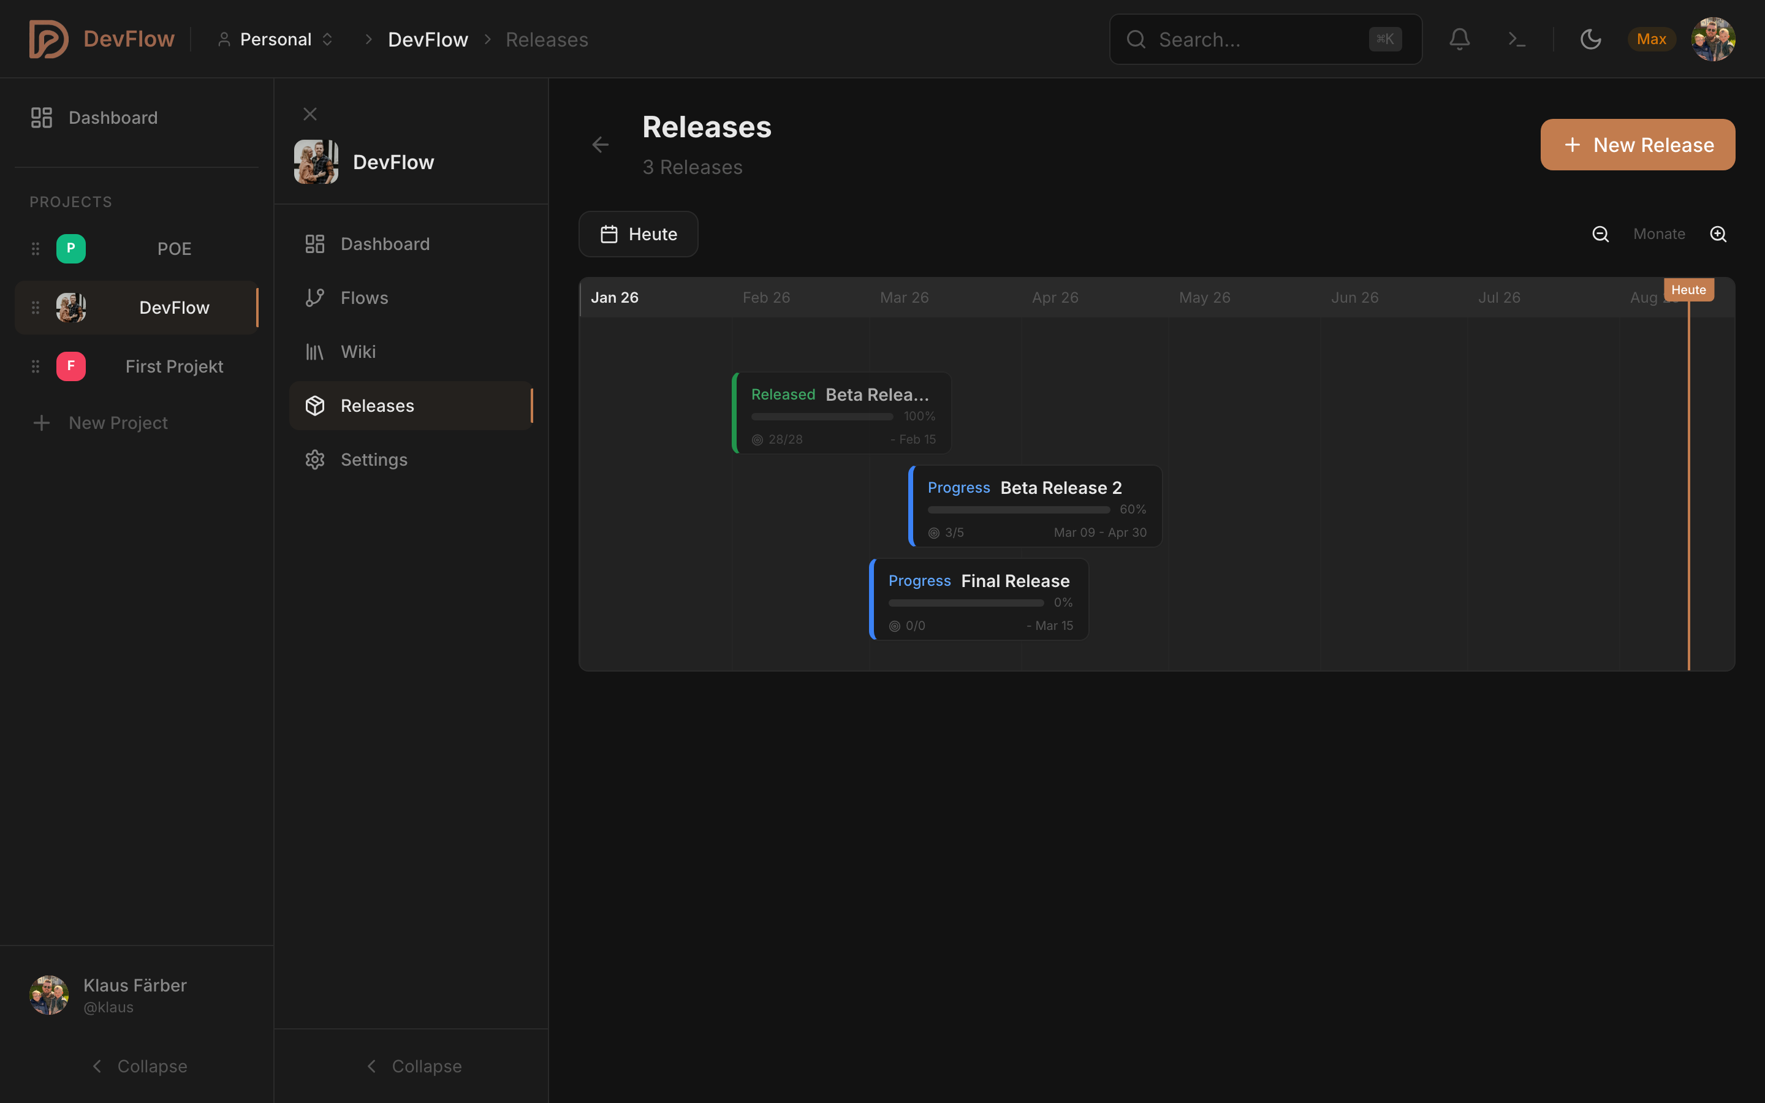Screen dimensions: 1765x1103
Task: Click the drag handle beside DevFlow project
Action: click(35, 308)
